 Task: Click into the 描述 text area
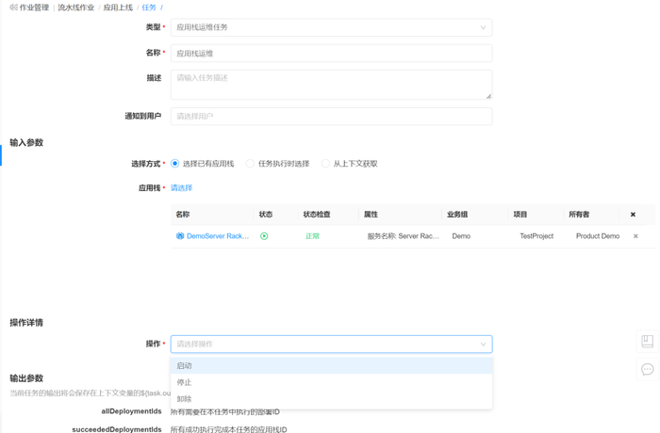tap(331, 84)
